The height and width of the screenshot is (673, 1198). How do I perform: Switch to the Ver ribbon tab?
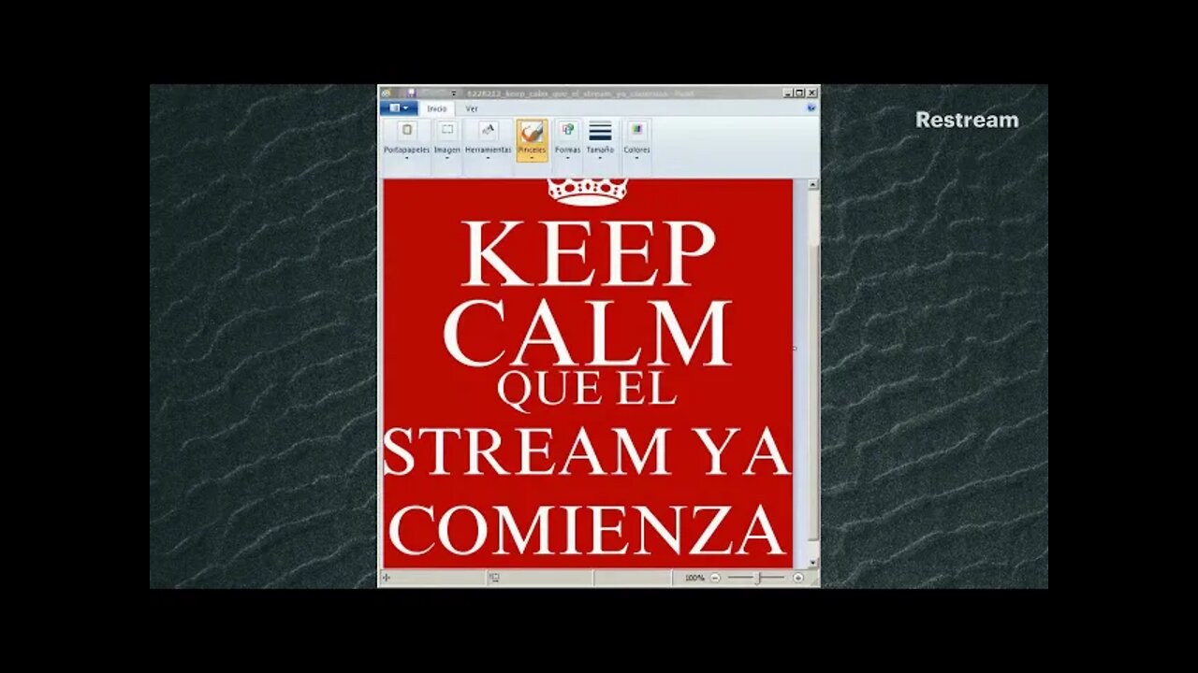click(472, 108)
